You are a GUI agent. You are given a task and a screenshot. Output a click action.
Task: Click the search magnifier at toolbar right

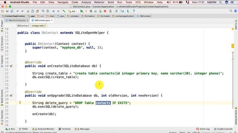coord(231,11)
